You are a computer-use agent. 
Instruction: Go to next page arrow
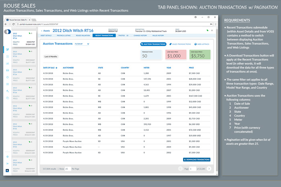coord(209,169)
